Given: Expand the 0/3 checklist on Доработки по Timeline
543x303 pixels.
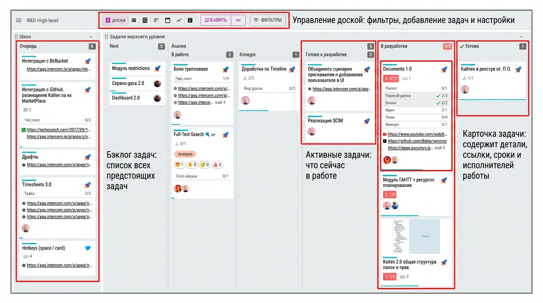Looking at the screenshot, I should coord(270,88).
